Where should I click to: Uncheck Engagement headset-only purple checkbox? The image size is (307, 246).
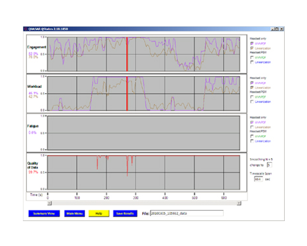(x=252, y=43)
